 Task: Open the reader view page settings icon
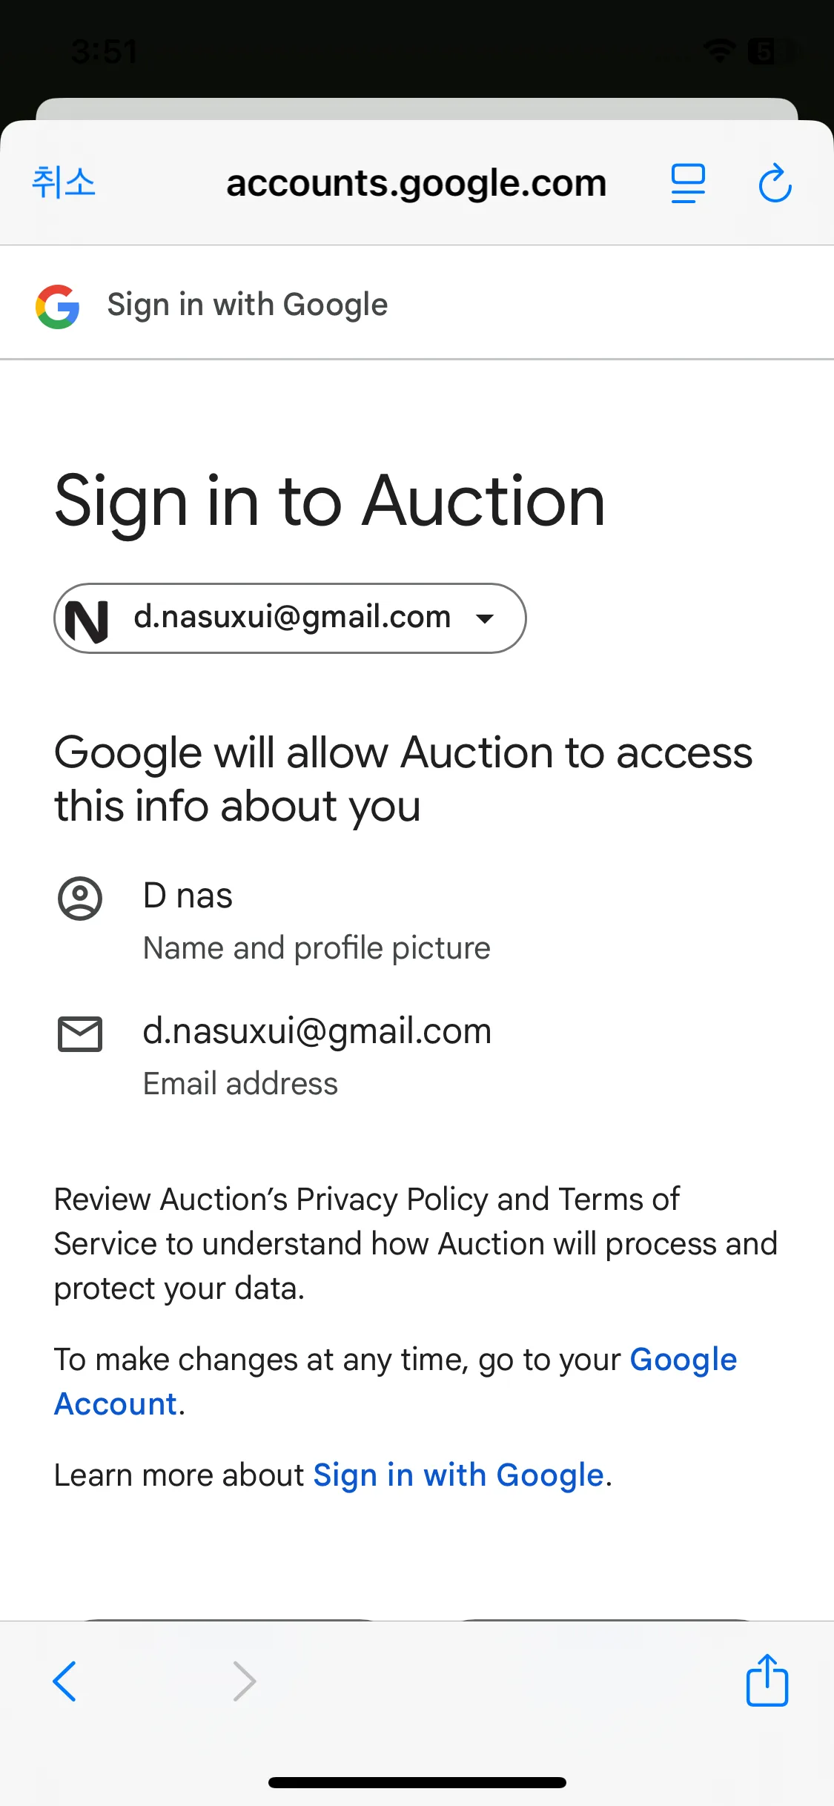coord(688,183)
